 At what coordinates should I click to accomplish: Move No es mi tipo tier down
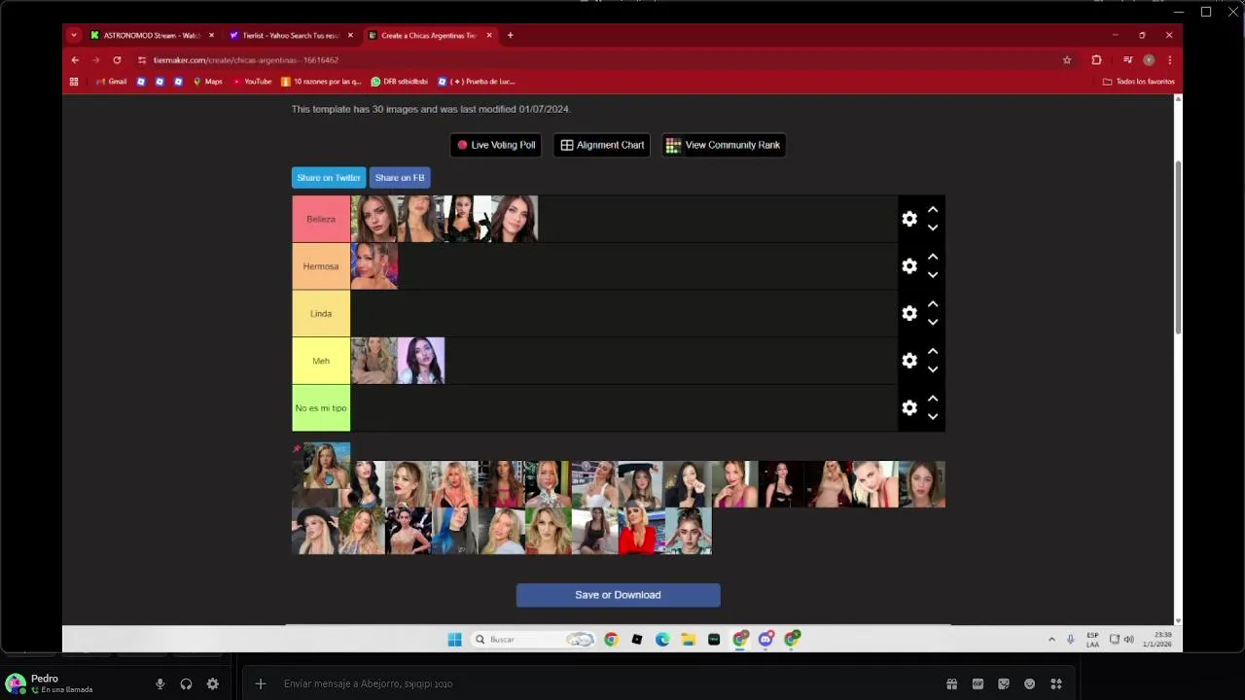[x=933, y=416]
